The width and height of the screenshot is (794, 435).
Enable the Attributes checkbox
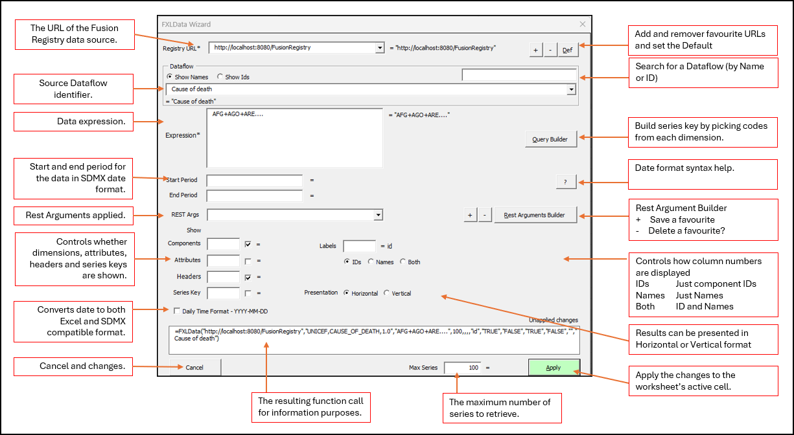[x=248, y=260]
